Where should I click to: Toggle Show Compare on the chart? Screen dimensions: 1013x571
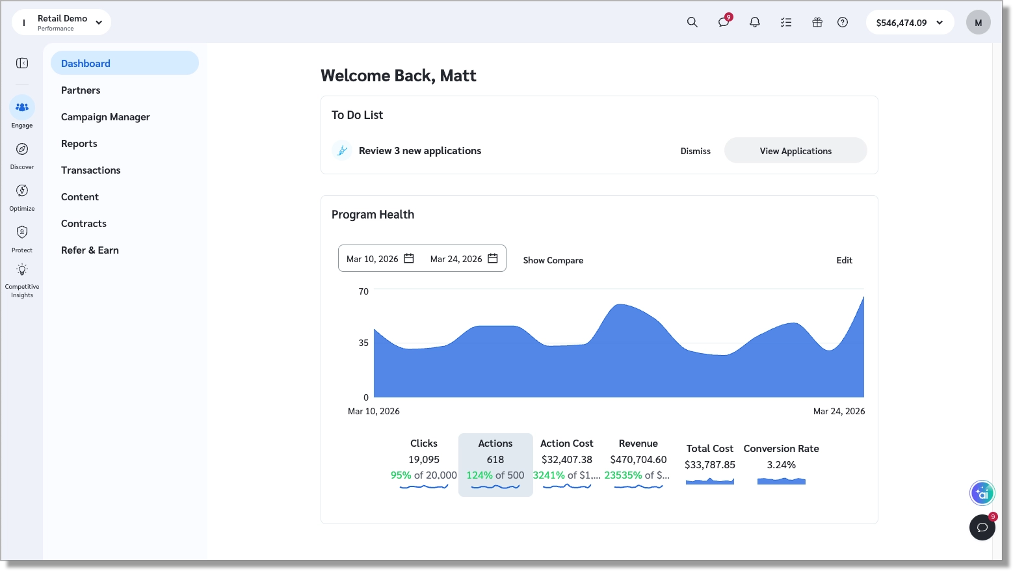click(x=553, y=260)
